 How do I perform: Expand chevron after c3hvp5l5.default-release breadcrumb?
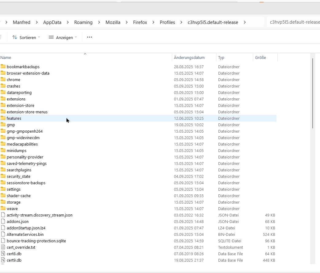tap(245, 22)
